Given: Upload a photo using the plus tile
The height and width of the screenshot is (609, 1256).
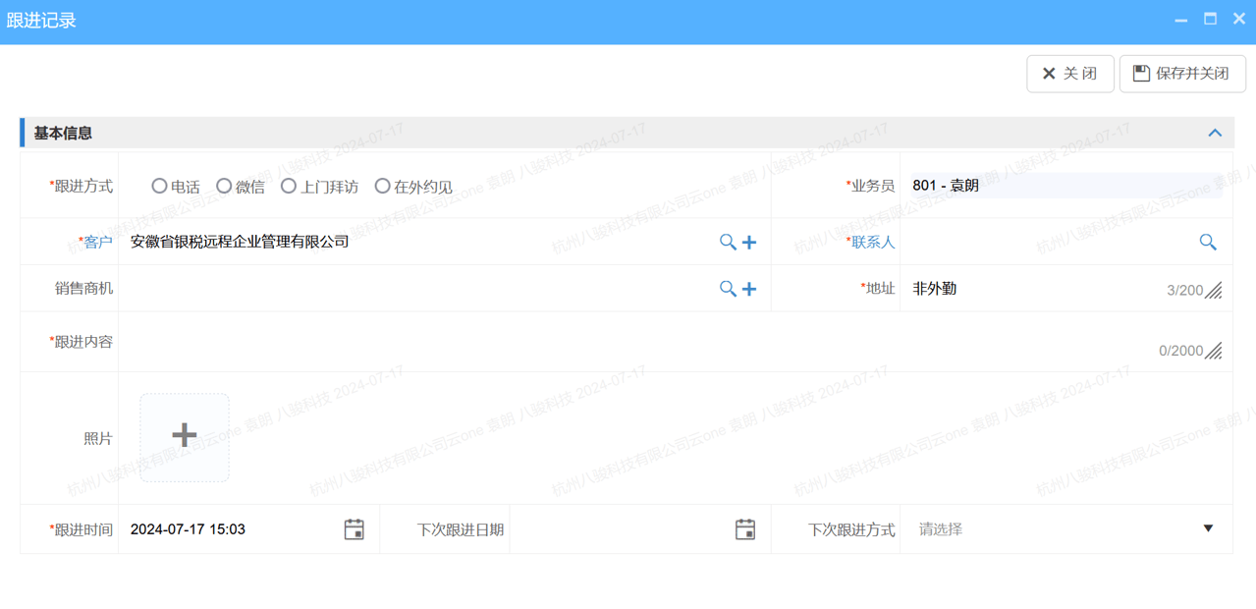Looking at the screenshot, I should [185, 437].
